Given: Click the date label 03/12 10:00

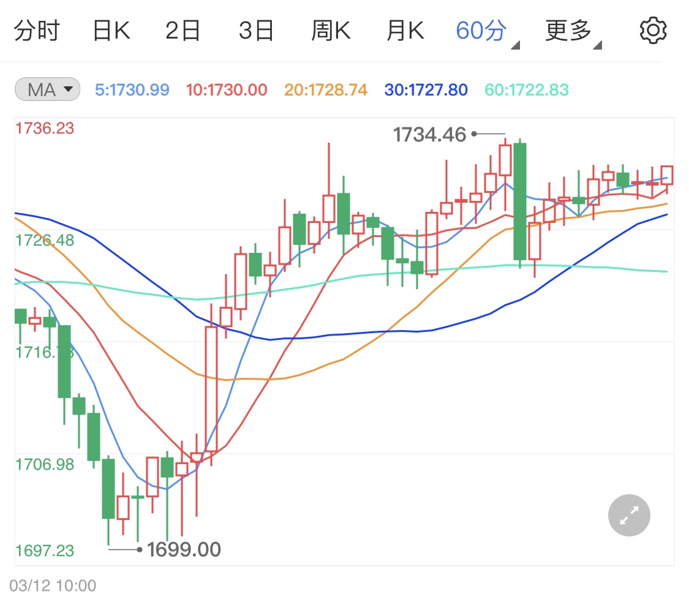Looking at the screenshot, I should tap(53, 585).
